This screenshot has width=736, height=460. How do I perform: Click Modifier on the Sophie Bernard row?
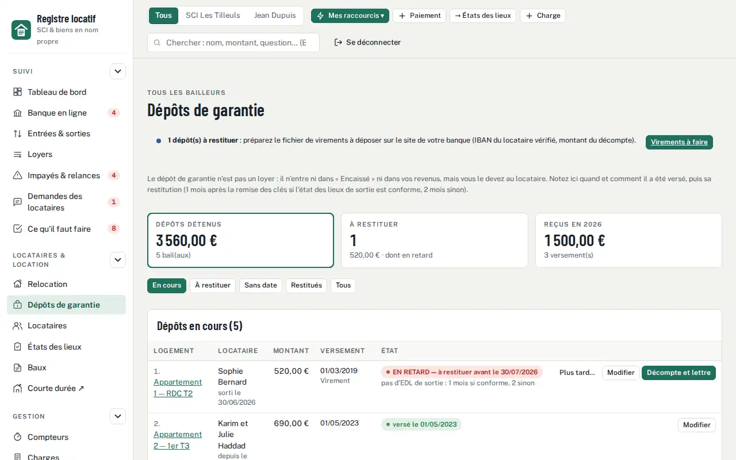[621, 373]
